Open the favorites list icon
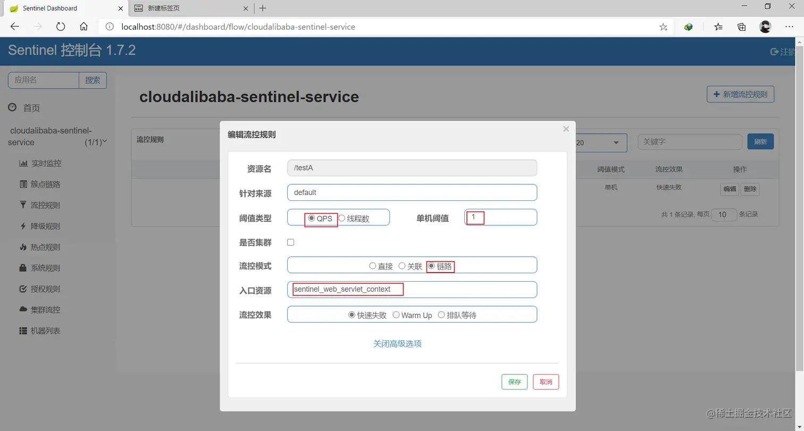Screen dimensions: 804x431 click(718, 27)
